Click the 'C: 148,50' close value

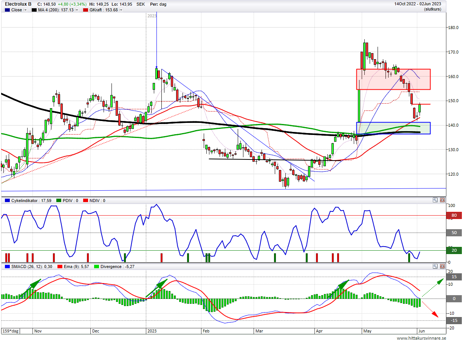47,4
